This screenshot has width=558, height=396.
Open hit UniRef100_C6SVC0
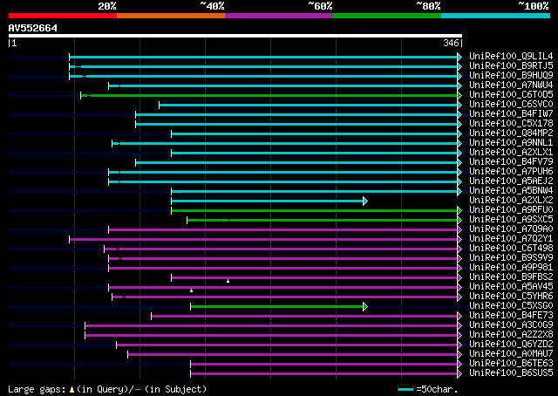click(x=511, y=105)
